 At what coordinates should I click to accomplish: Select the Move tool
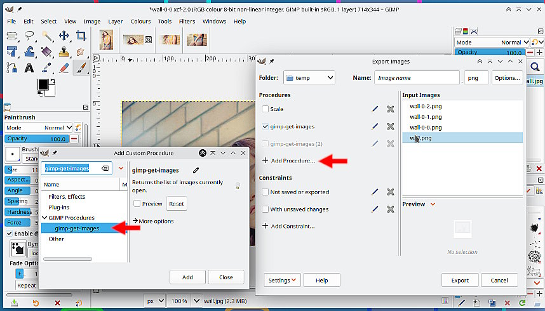coord(64,36)
